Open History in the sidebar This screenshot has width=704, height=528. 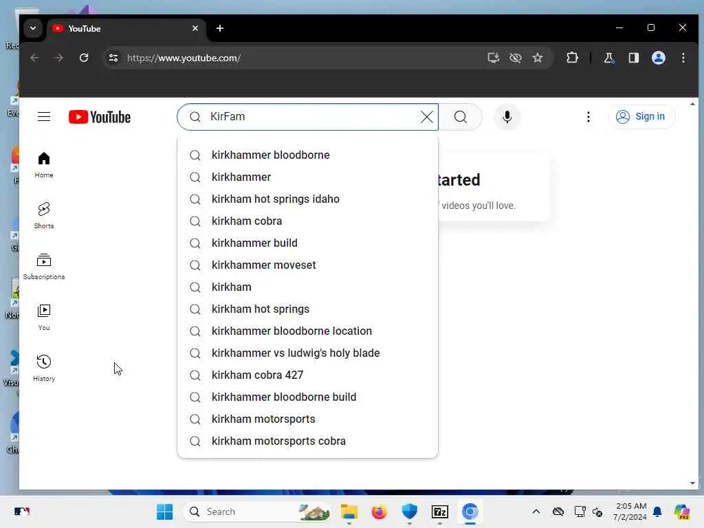44,368
